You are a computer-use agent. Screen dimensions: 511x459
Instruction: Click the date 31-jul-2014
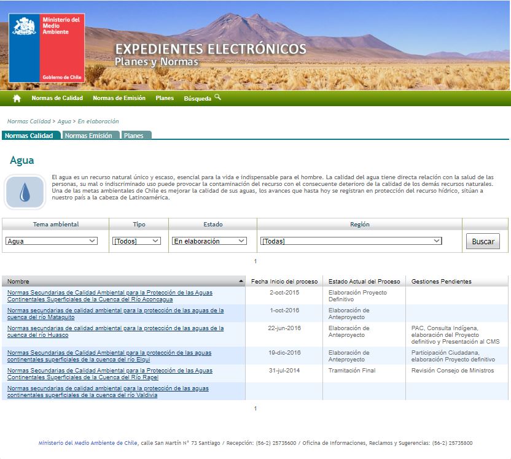coord(284,371)
